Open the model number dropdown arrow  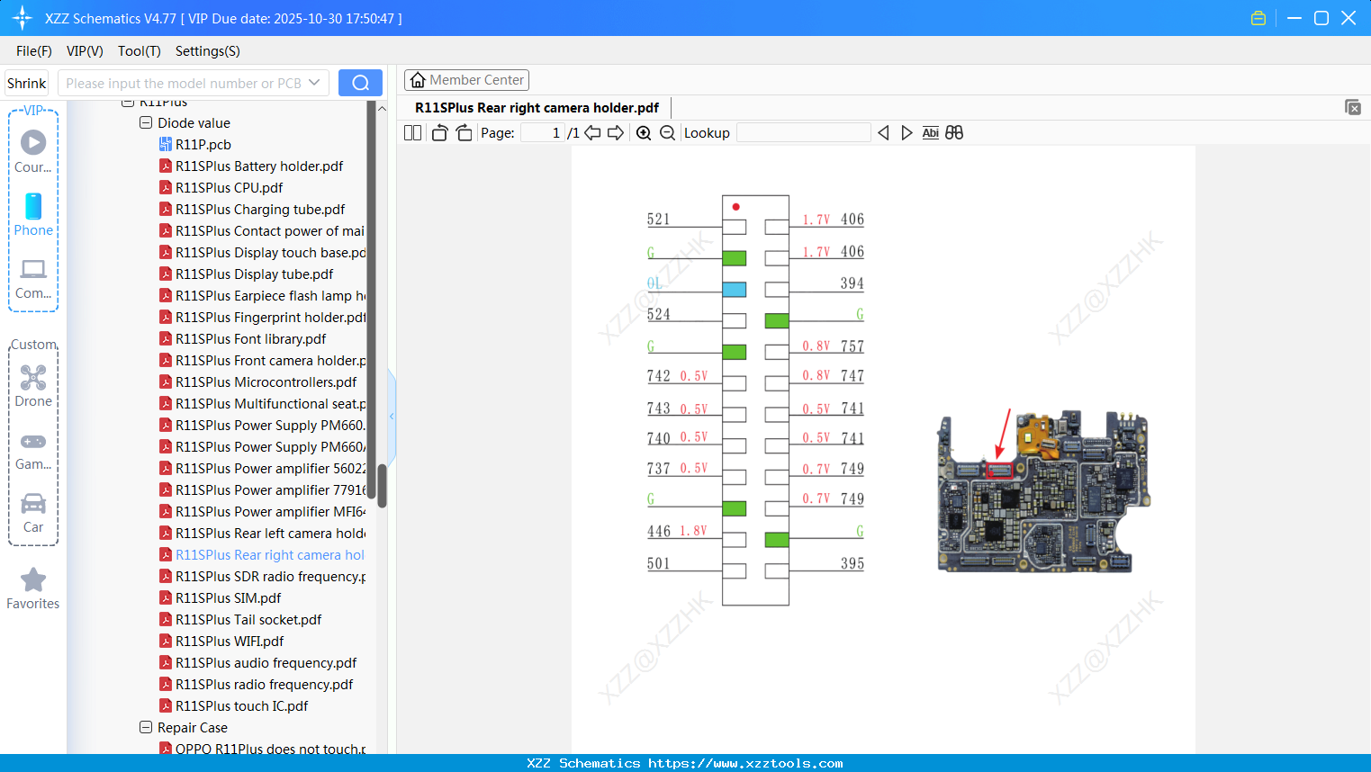pyautogui.click(x=314, y=83)
